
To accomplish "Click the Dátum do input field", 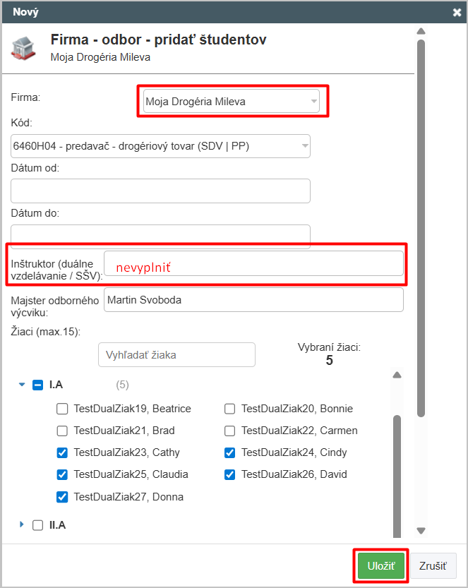I will pyautogui.click(x=161, y=236).
